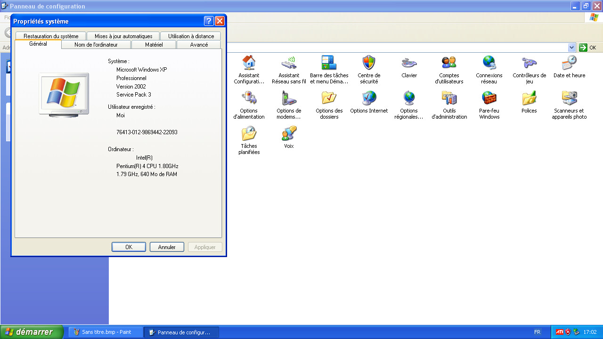Click the Windows XP logo monitor image
The height and width of the screenshot is (339, 603).
click(x=64, y=95)
